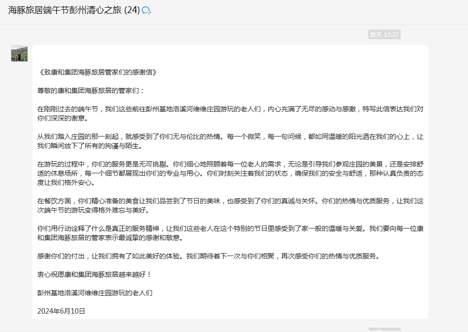468x332 pixels.
Task: Click the group title 海豚旅居端午节彭州清心之旅 (24)
Action: pos(74,10)
